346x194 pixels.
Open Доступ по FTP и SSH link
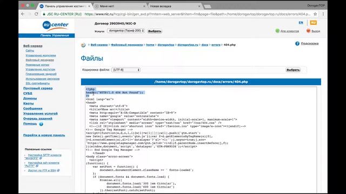tap(42, 170)
